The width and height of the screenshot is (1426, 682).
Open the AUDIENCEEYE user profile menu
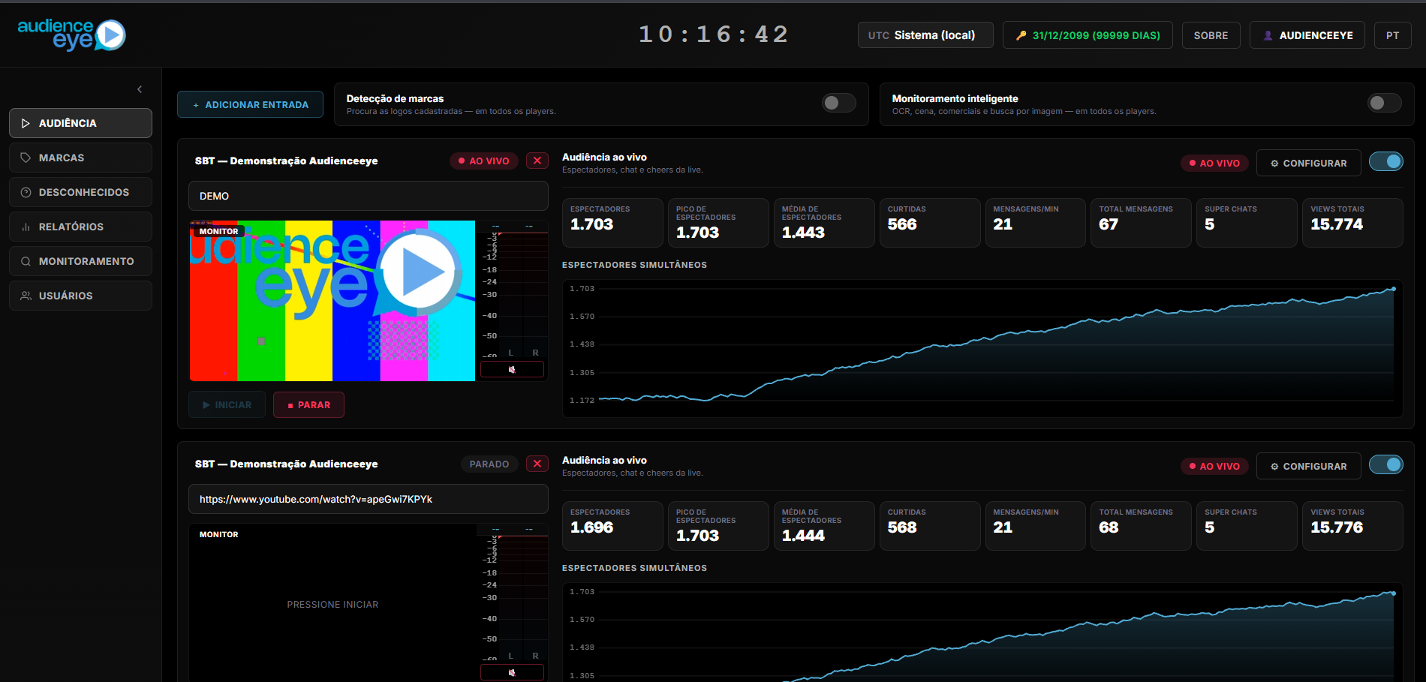pyautogui.click(x=1307, y=35)
